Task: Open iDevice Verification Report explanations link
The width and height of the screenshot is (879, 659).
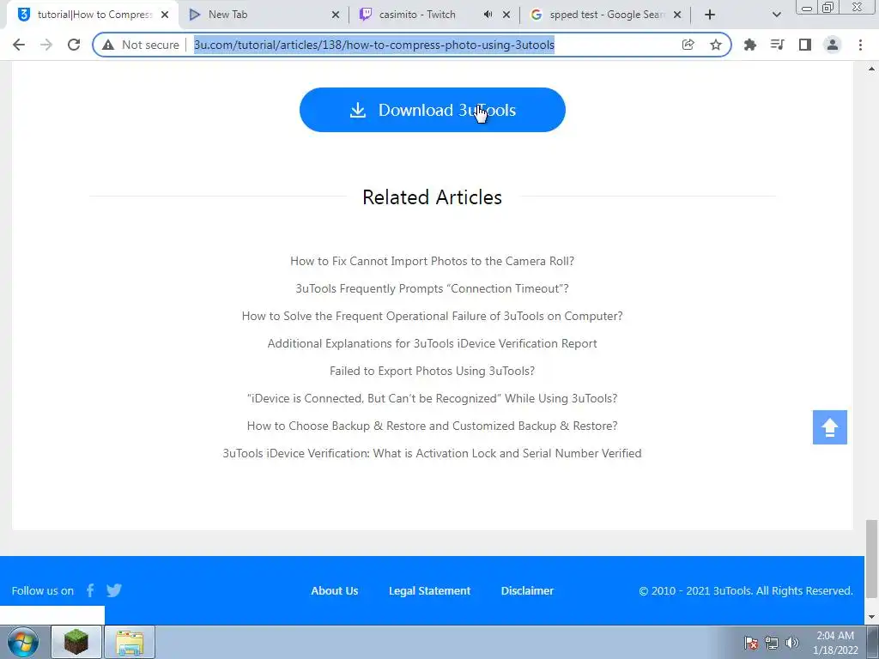Action: coord(433,343)
